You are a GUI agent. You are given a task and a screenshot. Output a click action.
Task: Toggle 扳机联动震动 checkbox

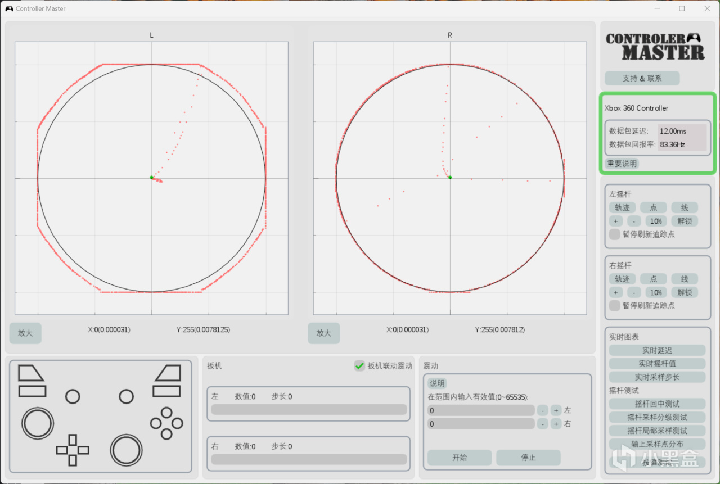click(359, 365)
